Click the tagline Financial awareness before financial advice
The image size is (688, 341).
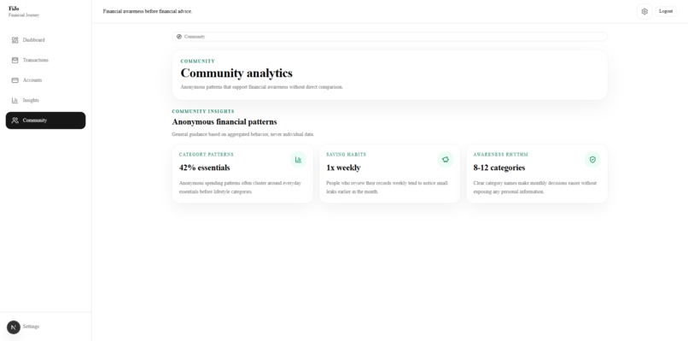pos(148,11)
